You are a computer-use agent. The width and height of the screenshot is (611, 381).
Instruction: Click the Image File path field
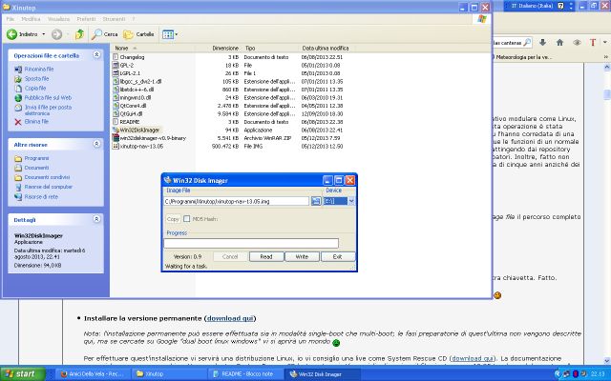coord(236,201)
